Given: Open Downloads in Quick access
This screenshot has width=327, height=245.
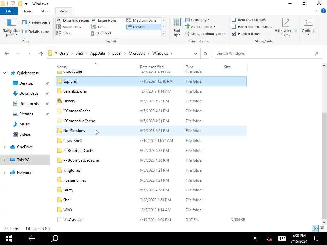Looking at the screenshot, I should click(x=29, y=93).
